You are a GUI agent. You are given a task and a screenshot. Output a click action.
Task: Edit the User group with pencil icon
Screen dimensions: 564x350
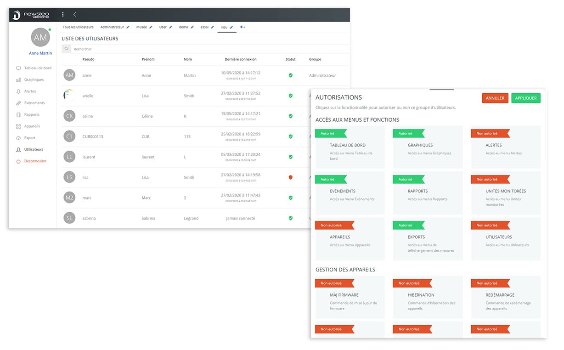(170, 27)
